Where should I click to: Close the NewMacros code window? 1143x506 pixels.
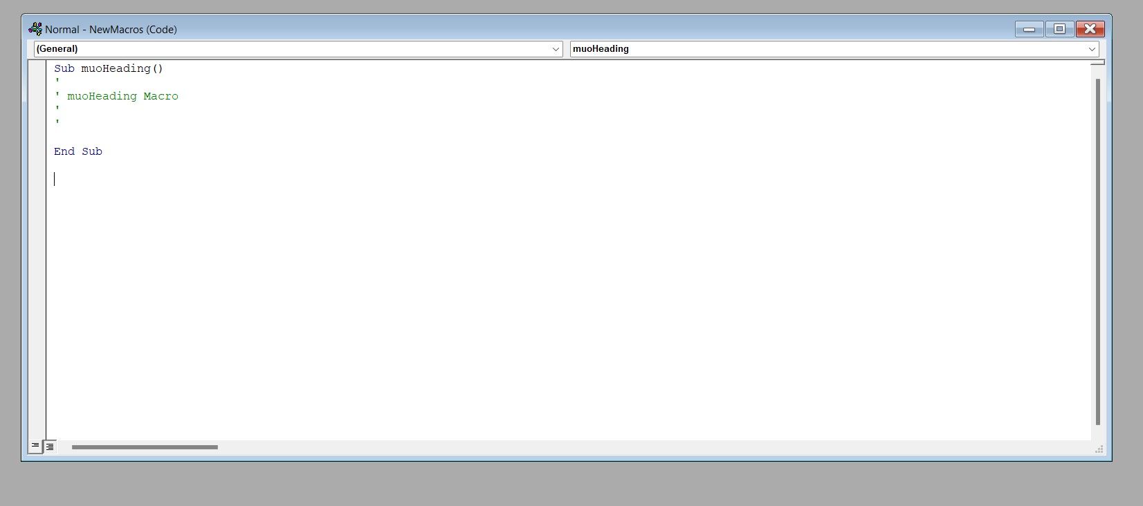[x=1090, y=29]
